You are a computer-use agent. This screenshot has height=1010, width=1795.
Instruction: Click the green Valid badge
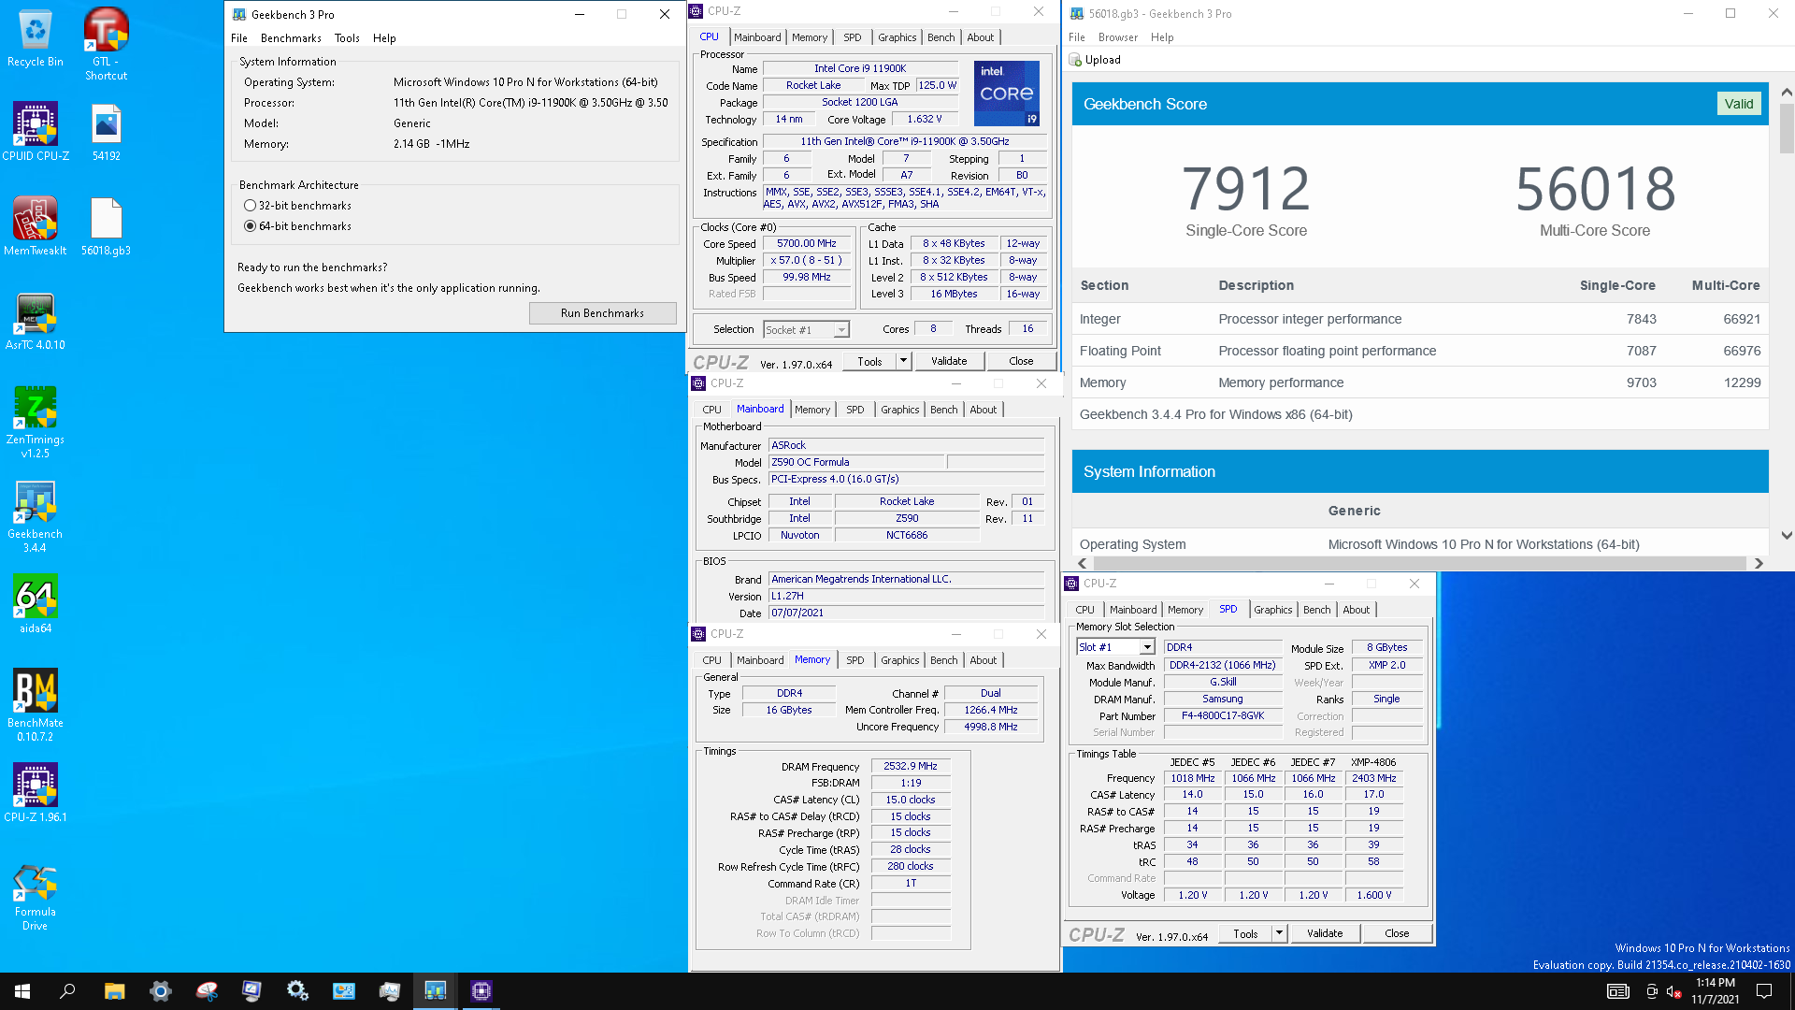[x=1739, y=104]
